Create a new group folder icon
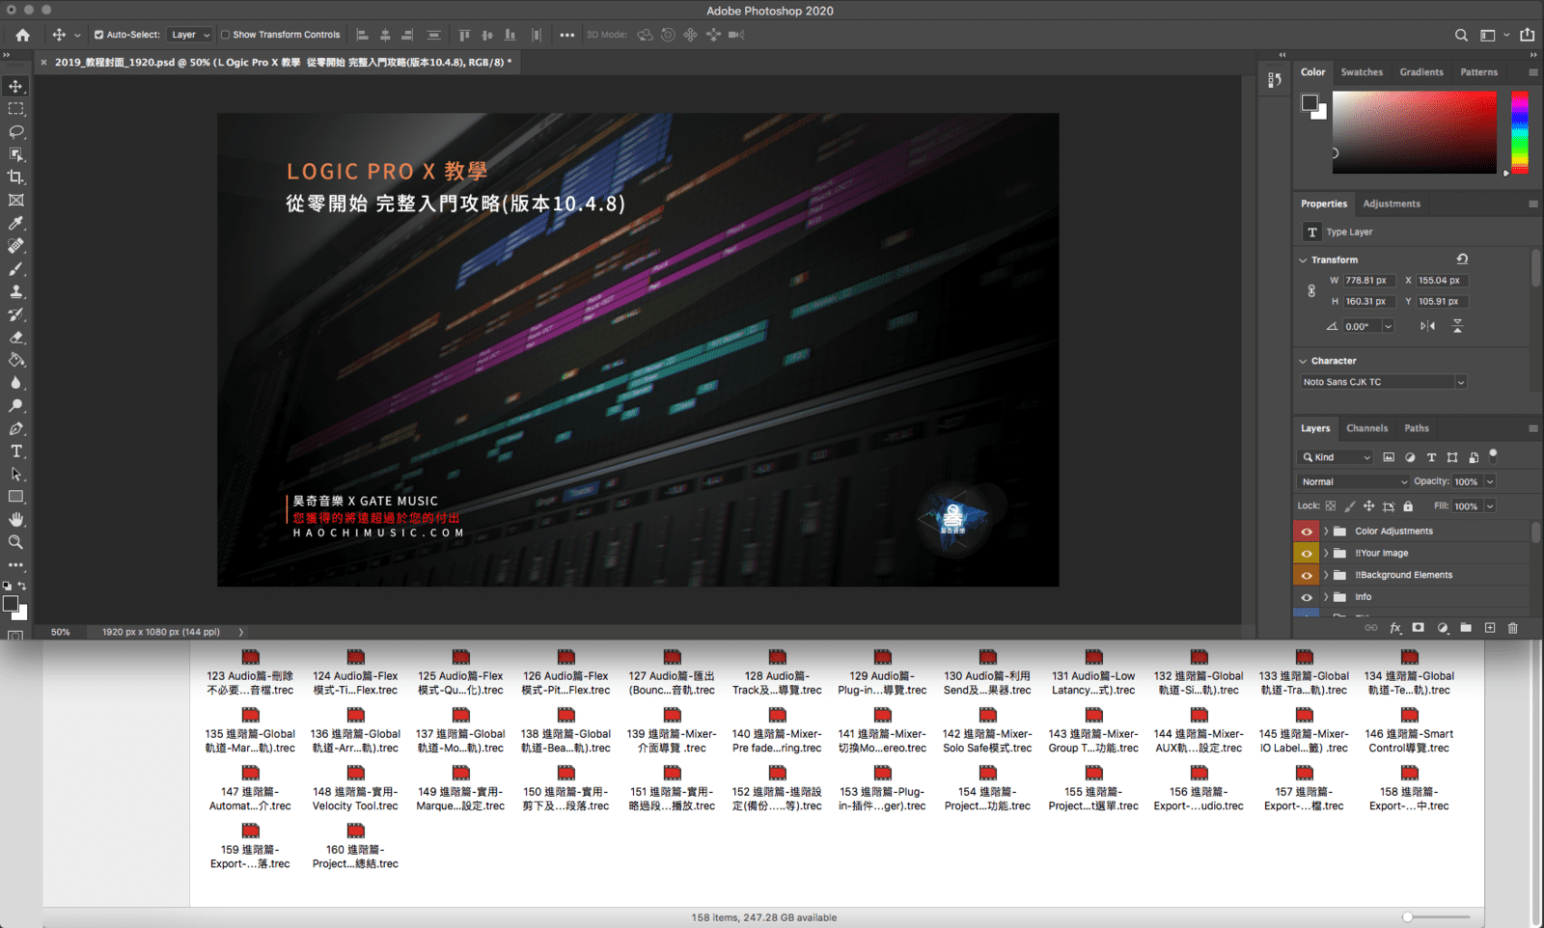 [1466, 628]
